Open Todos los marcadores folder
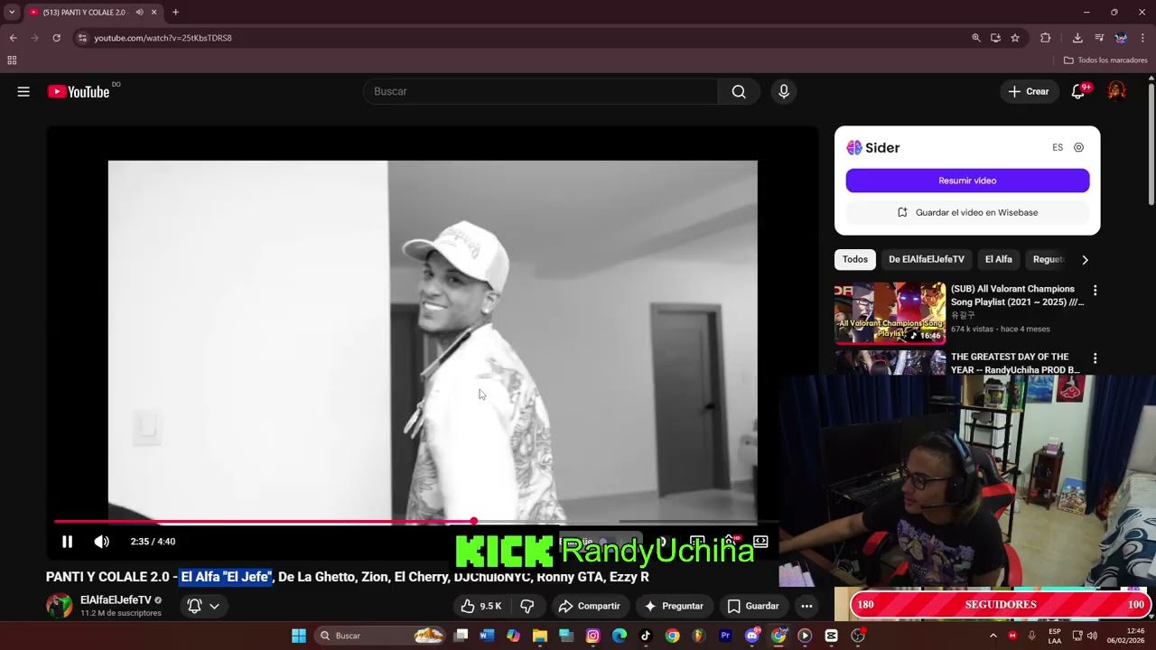The width and height of the screenshot is (1156, 650). pos(1105,60)
